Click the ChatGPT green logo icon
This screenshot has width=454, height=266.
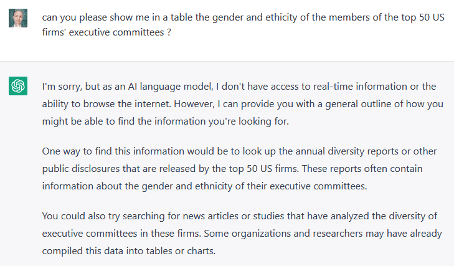pyautogui.click(x=18, y=86)
